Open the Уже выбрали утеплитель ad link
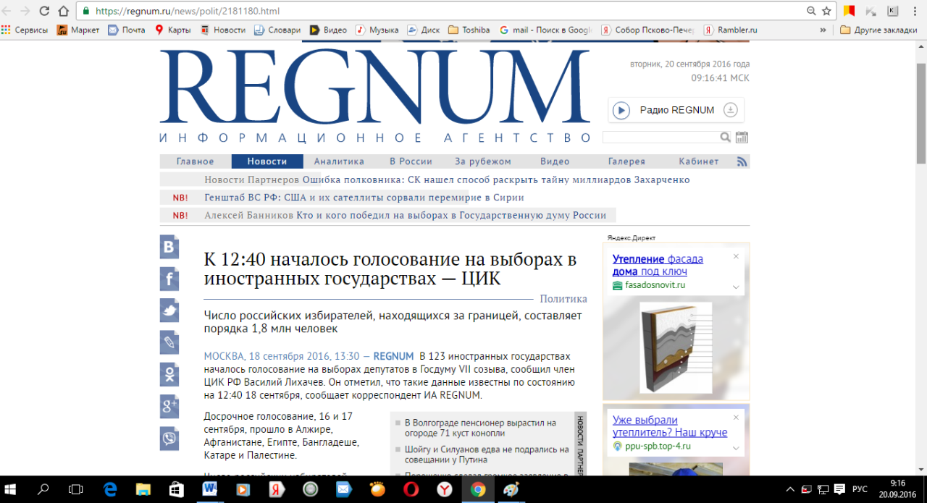This screenshot has width=927, height=503. click(670, 426)
